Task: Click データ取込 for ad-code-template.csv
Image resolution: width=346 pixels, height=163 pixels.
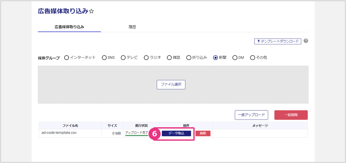Action: [176, 133]
